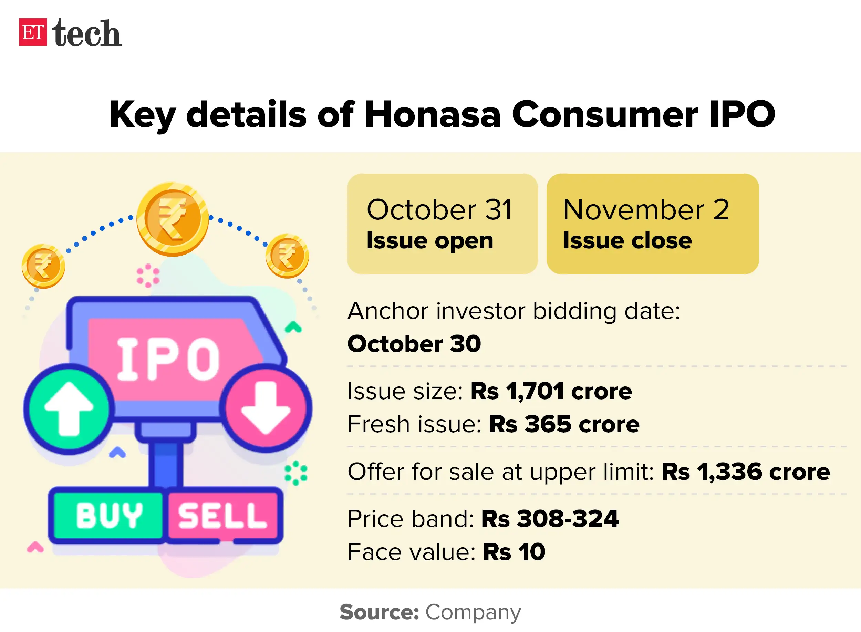Viewport: 861px width, 632px height.
Task: Click the small left rupee coin
Action: (43, 266)
